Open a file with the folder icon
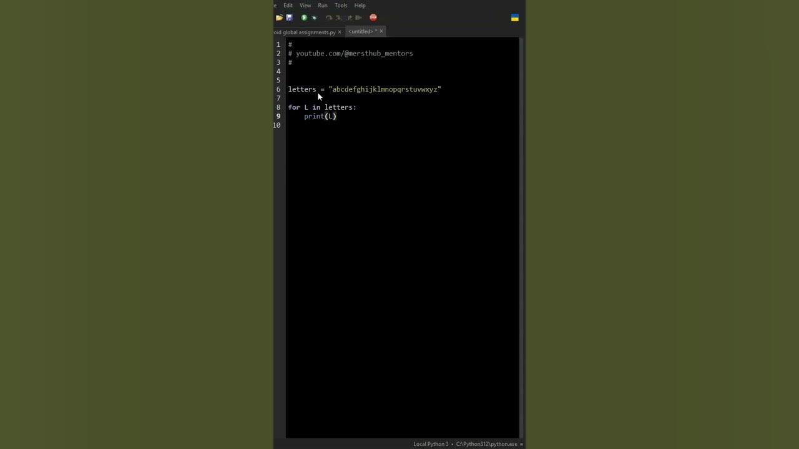This screenshot has width=799, height=449. 279,17
